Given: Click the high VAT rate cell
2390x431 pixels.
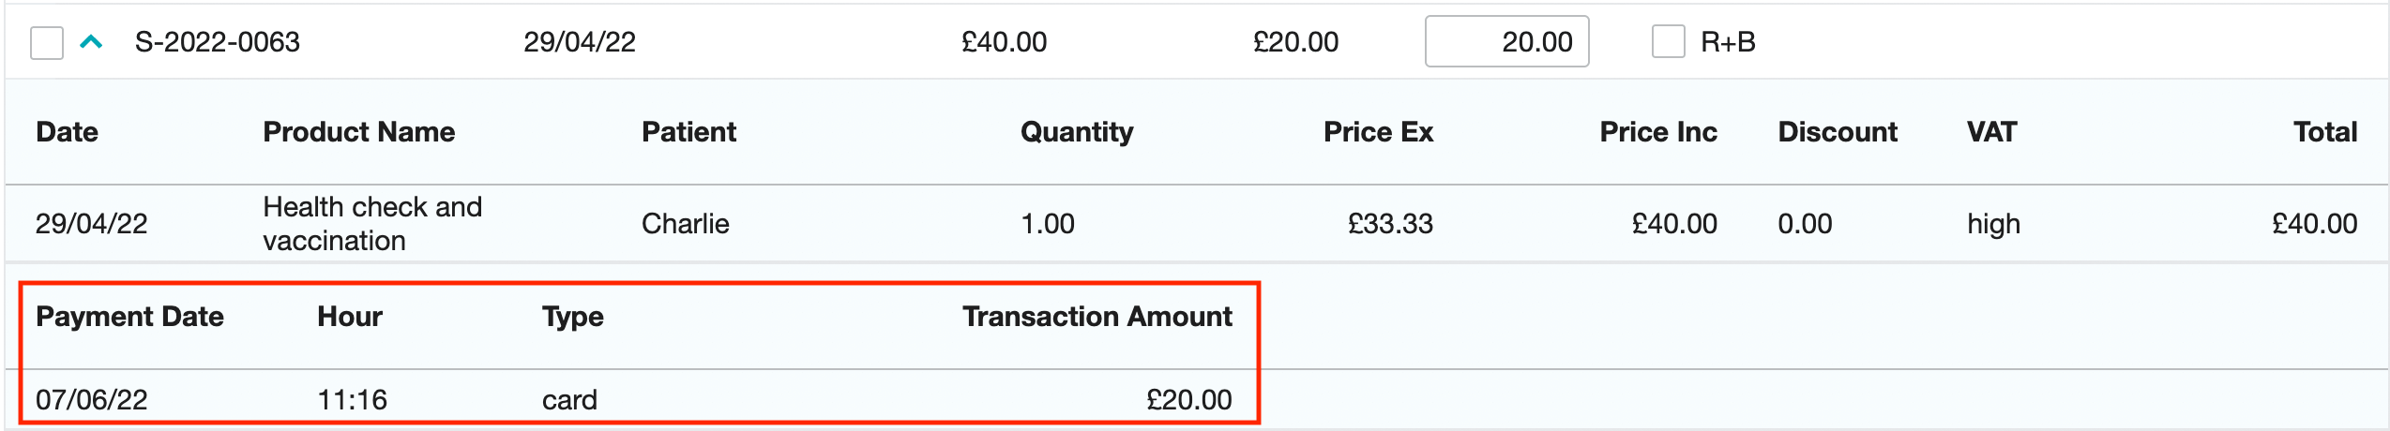Looking at the screenshot, I should click(1993, 224).
